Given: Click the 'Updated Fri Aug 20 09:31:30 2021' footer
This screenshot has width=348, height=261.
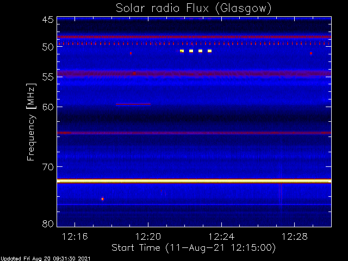Looking at the screenshot, I should click(x=45, y=259).
